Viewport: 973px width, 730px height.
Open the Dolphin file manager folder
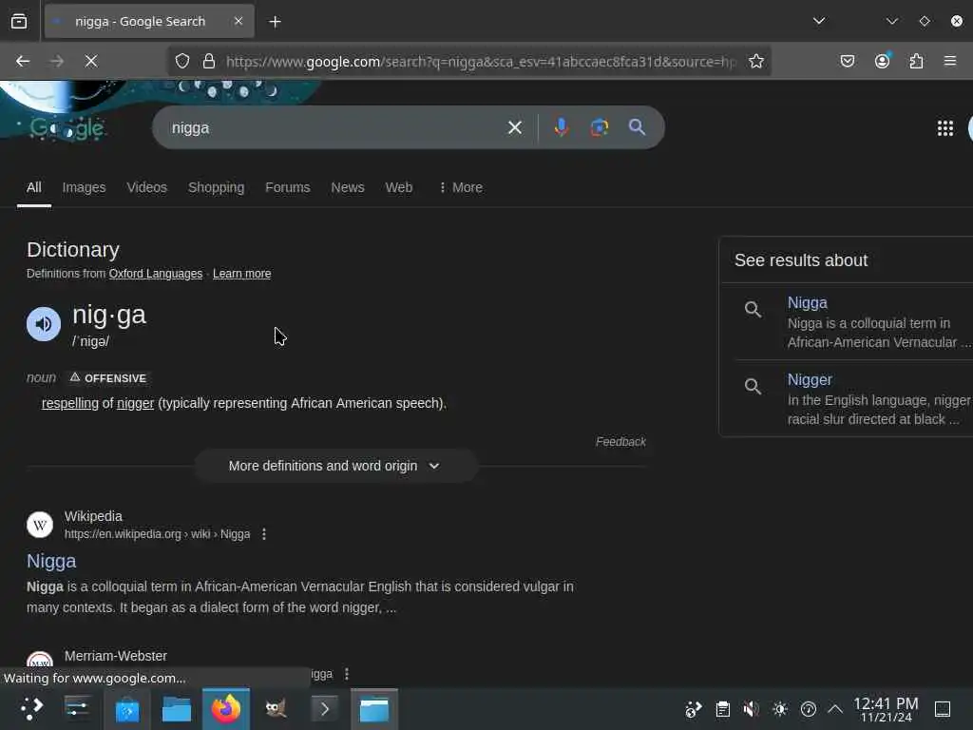click(x=176, y=709)
